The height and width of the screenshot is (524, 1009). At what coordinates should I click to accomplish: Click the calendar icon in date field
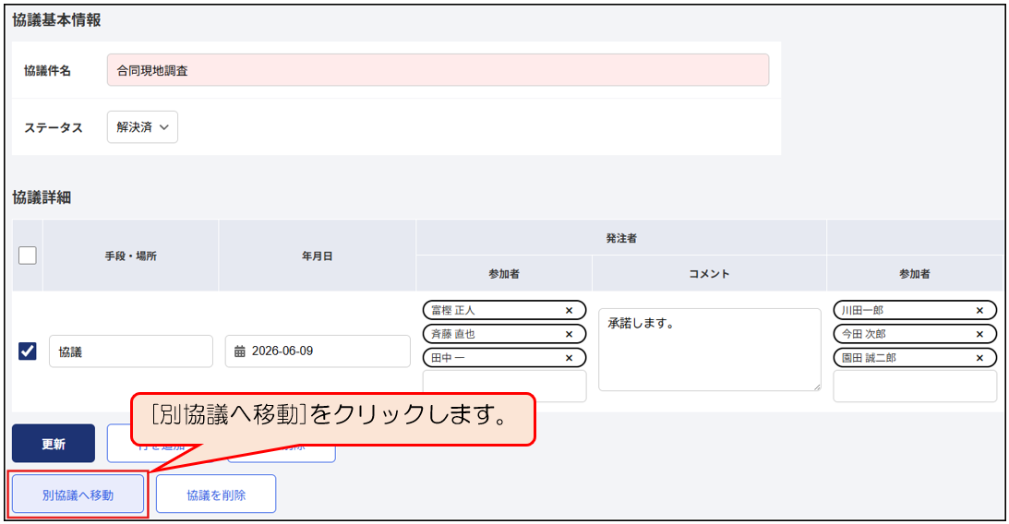pyautogui.click(x=239, y=351)
